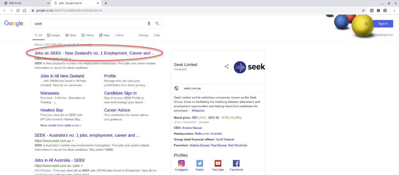Expand the dropdown arrow beside www.seek.com.au
Image resolution: width=399 pixels, height=175 pixels.
click(73, 141)
